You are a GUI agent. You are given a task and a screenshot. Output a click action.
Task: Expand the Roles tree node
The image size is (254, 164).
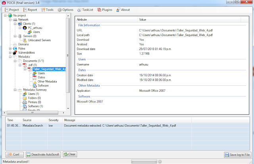(x=10, y=48)
